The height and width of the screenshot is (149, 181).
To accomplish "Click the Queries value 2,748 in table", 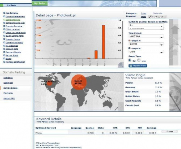I will pos(90,133).
